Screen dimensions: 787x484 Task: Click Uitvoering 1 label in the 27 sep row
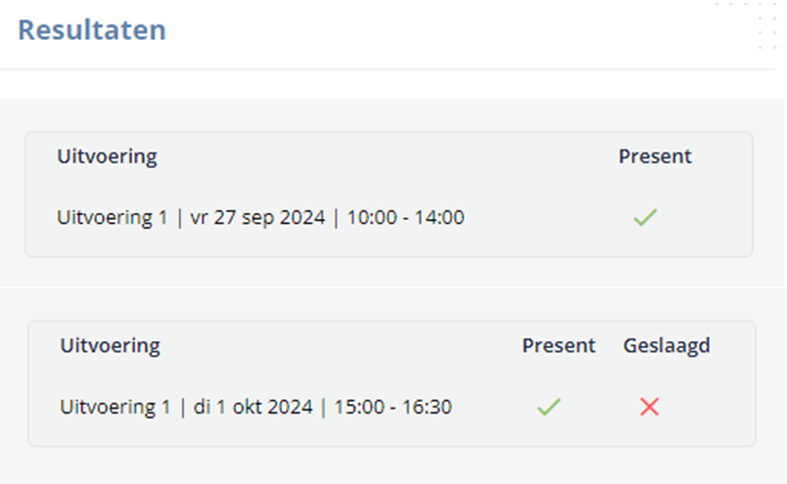(112, 218)
